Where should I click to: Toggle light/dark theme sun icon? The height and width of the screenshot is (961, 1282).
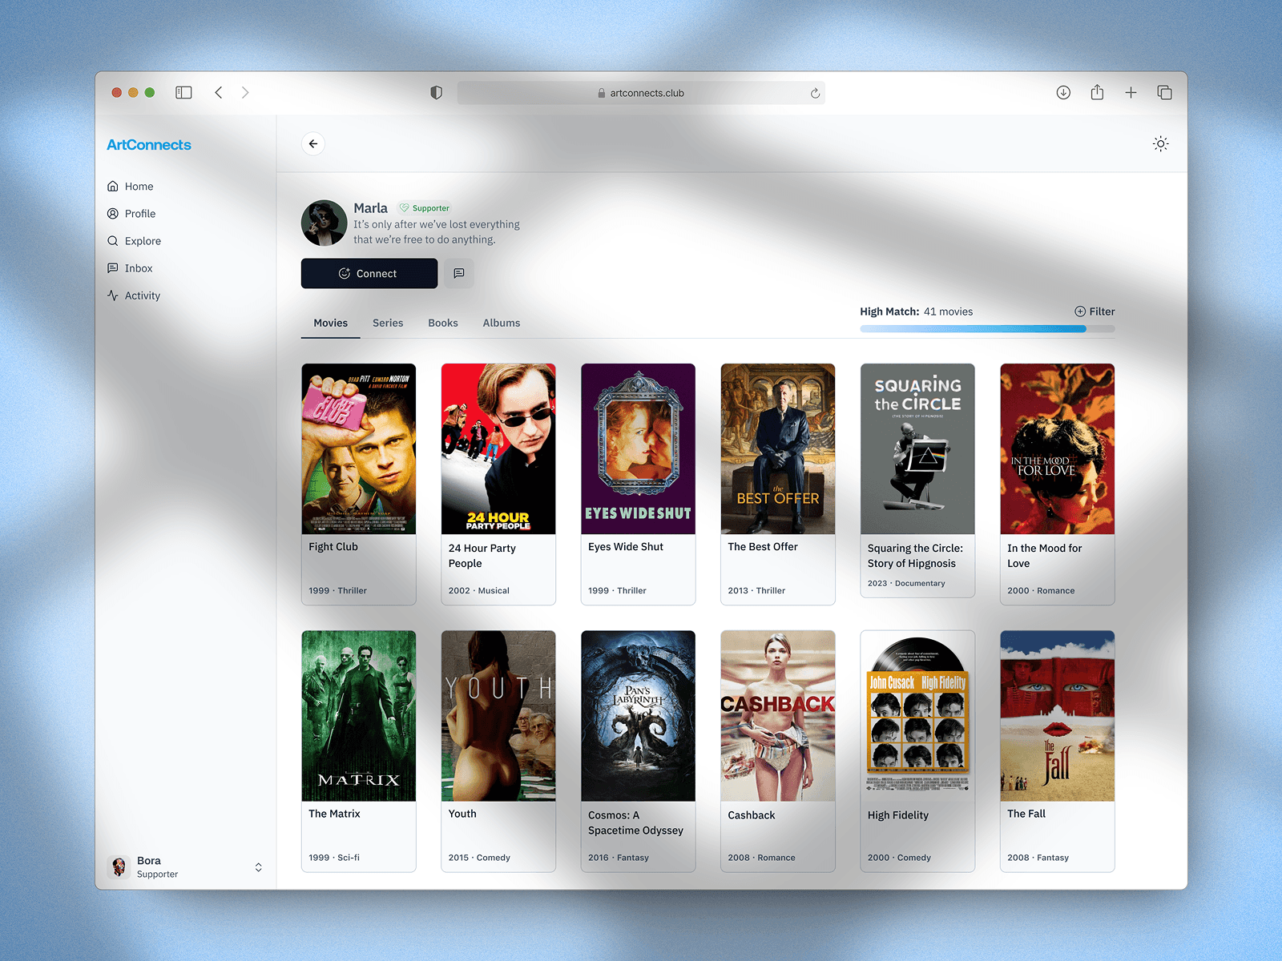tap(1160, 144)
